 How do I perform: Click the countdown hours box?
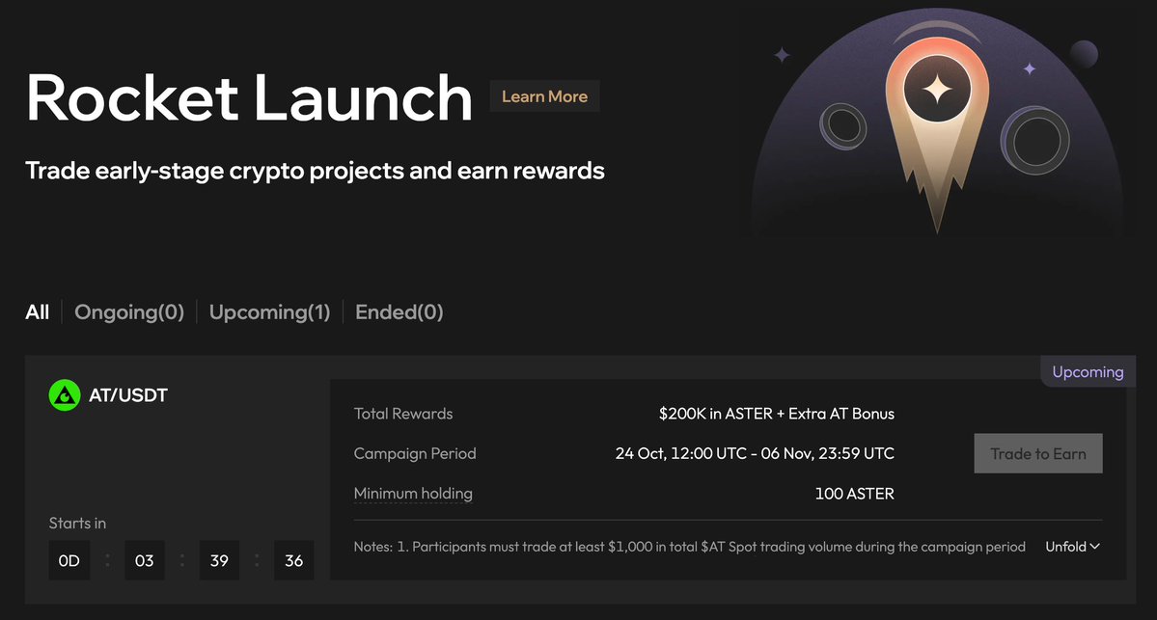[144, 560]
